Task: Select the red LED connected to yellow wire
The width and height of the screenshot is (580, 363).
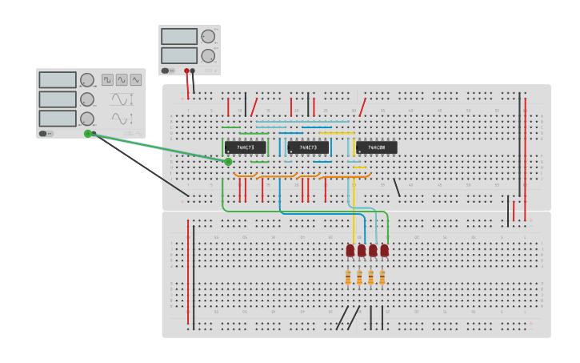Action: tap(350, 251)
